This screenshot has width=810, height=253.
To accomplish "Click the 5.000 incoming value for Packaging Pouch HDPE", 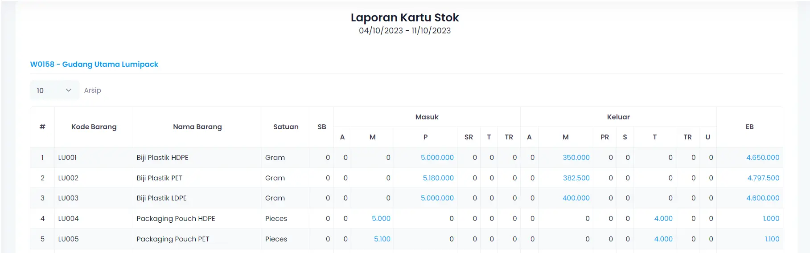I will (x=381, y=219).
